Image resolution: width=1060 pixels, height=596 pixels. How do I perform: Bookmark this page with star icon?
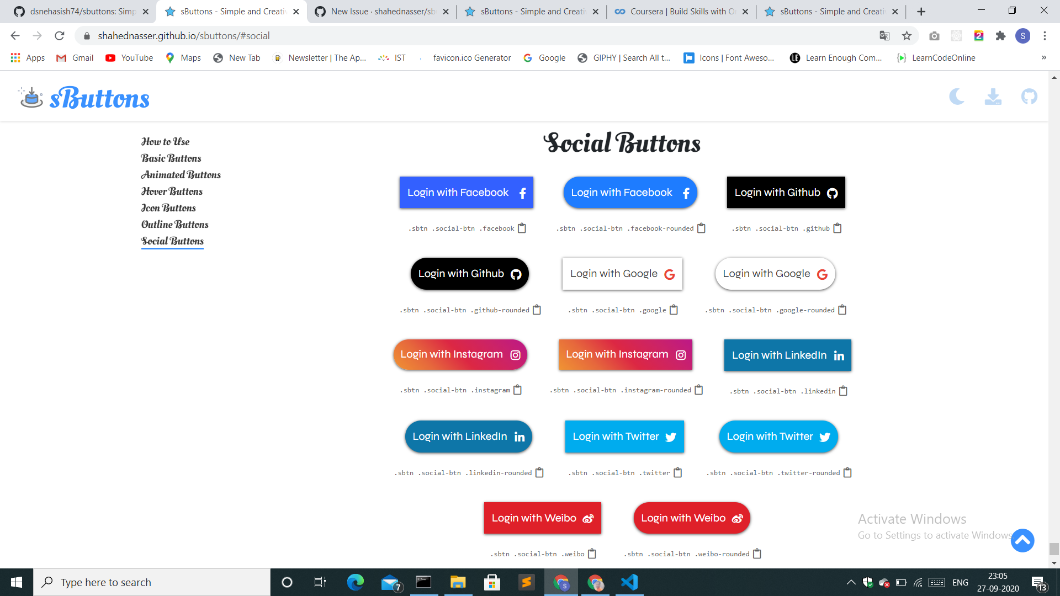[x=907, y=36]
